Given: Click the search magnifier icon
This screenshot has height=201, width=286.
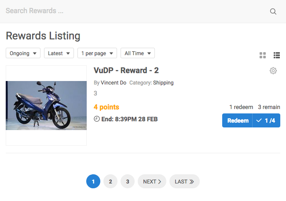Looking at the screenshot, I should [x=273, y=11].
